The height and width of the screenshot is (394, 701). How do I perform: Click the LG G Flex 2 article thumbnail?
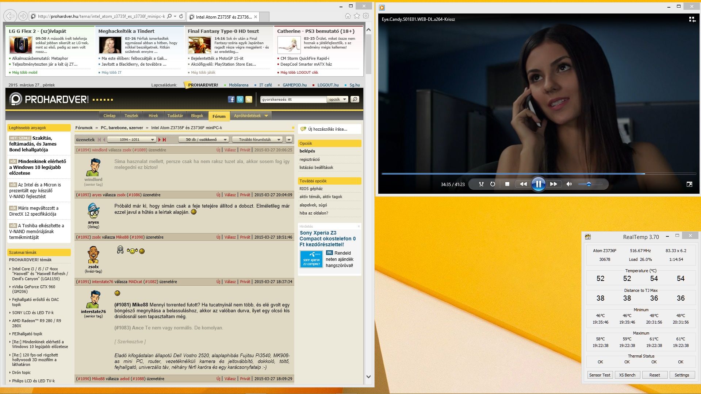pos(20,45)
